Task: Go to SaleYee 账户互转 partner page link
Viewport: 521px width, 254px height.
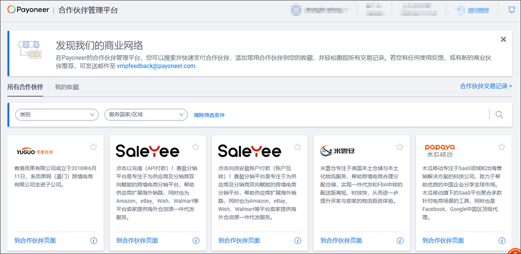Action: point(239,241)
